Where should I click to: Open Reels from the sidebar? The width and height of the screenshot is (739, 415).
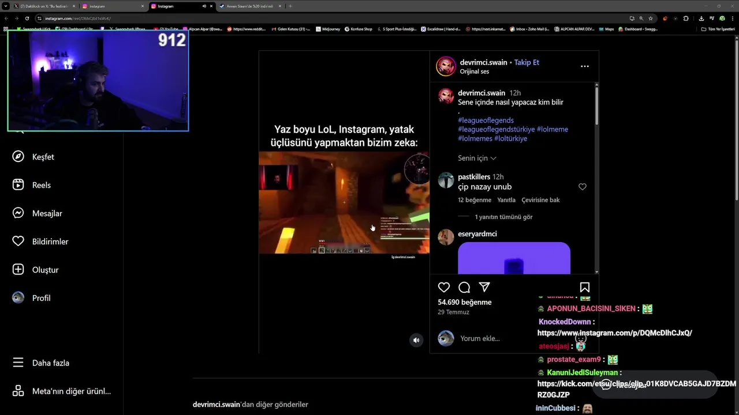[31, 185]
